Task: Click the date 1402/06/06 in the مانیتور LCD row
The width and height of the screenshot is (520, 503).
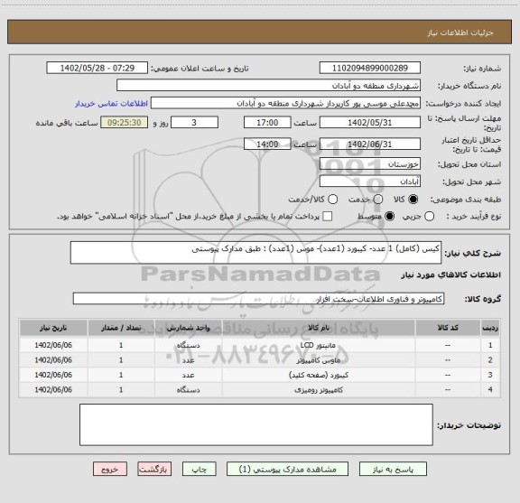Action: pyautogui.click(x=53, y=345)
